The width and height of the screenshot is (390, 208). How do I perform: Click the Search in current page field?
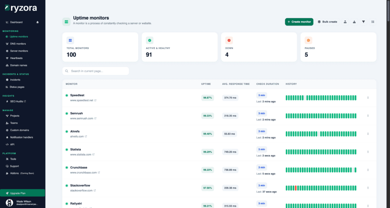tap(96, 71)
